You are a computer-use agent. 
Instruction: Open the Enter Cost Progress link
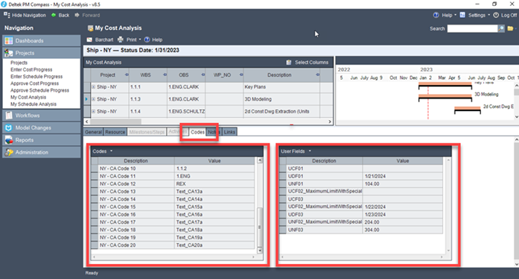[31, 69]
